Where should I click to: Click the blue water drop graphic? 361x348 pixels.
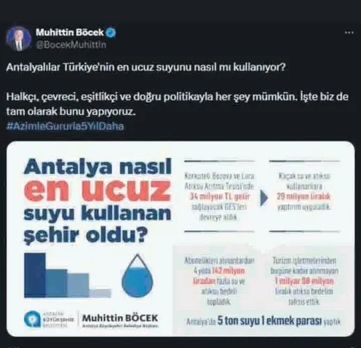(137, 276)
